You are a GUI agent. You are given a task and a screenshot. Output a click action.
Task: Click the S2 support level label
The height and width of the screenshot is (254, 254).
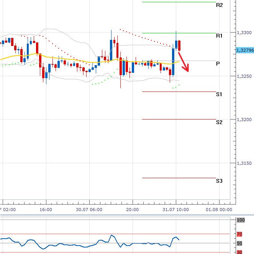click(219, 122)
